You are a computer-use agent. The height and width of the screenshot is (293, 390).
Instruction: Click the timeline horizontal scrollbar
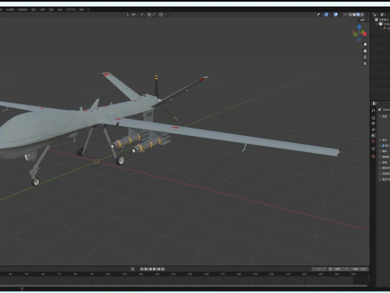tap(184, 286)
